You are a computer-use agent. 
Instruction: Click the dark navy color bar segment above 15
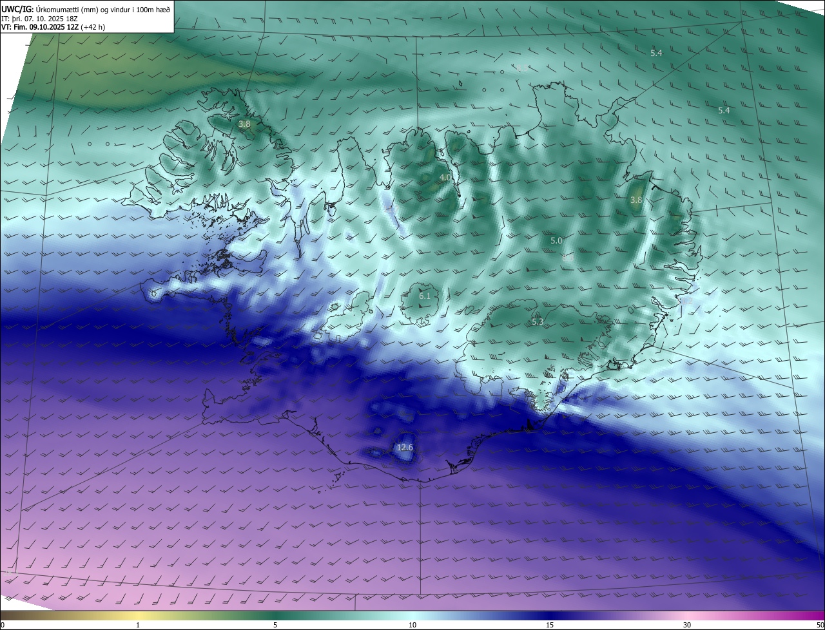(550, 615)
